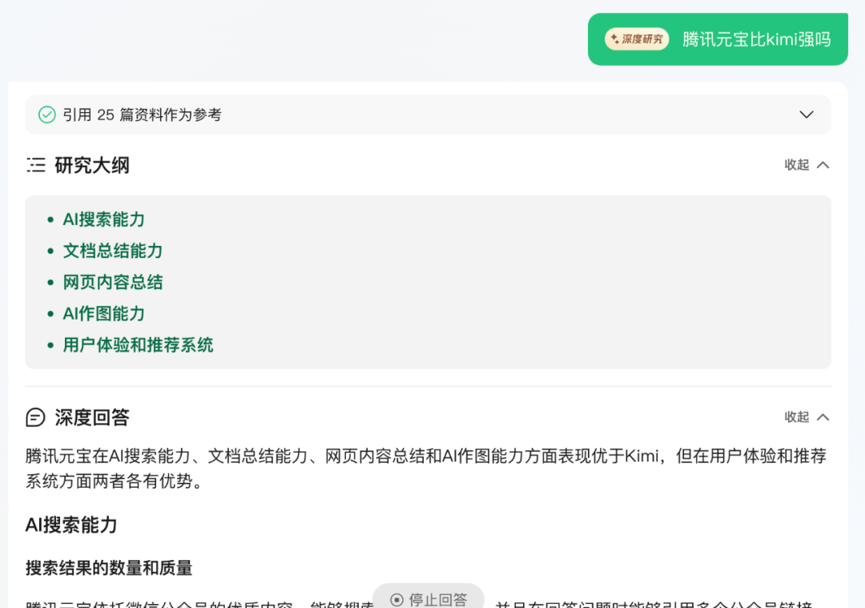Click the green checkmark icon beside 引用 25 篇资料

(x=47, y=115)
